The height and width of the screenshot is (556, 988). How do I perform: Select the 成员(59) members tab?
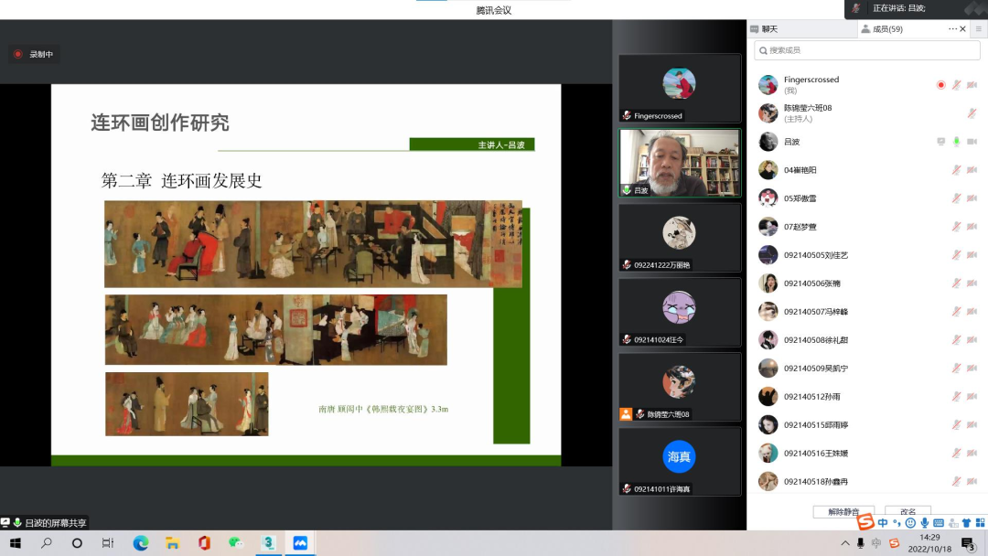881,29
